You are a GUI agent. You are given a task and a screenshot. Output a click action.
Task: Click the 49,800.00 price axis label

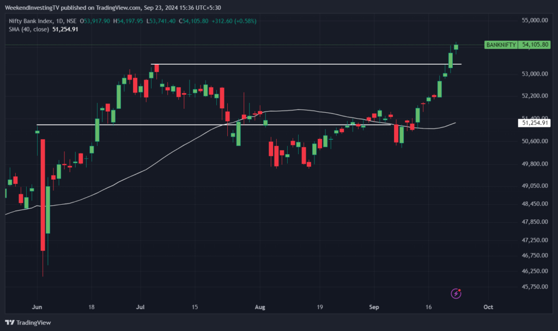click(535, 164)
